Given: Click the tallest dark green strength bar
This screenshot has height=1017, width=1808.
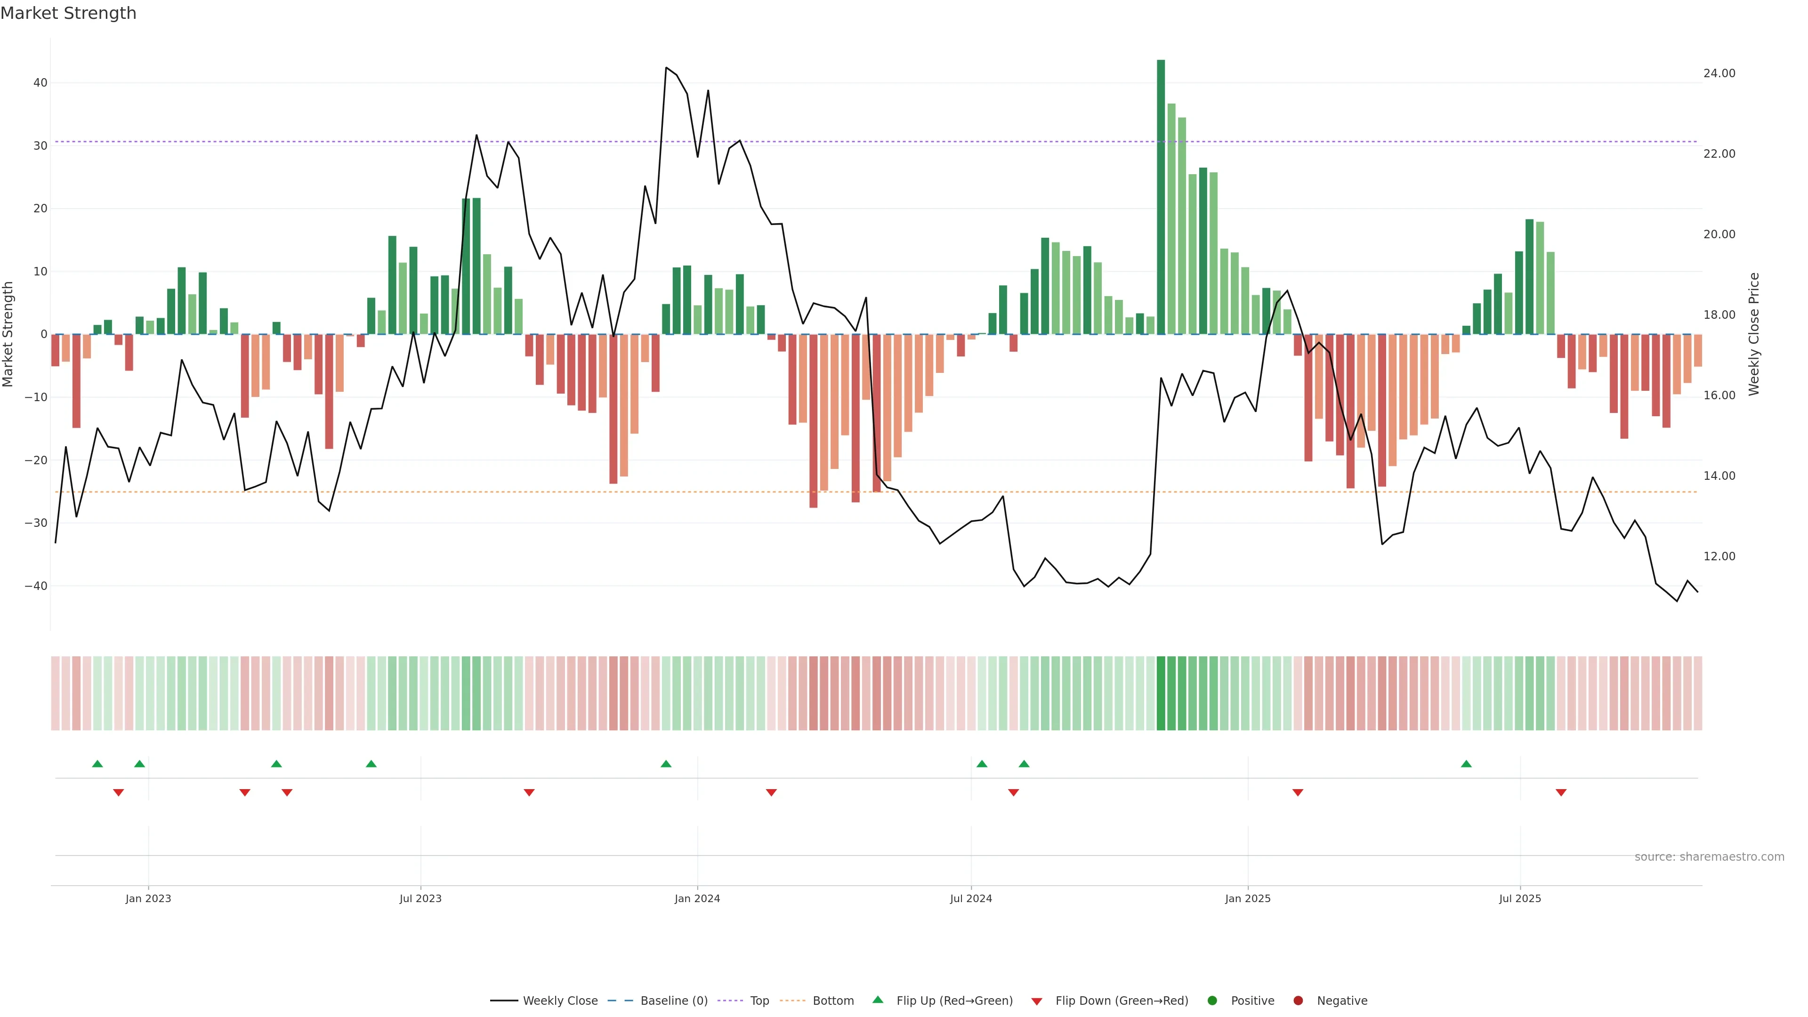Looking at the screenshot, I should point(1161,196).
